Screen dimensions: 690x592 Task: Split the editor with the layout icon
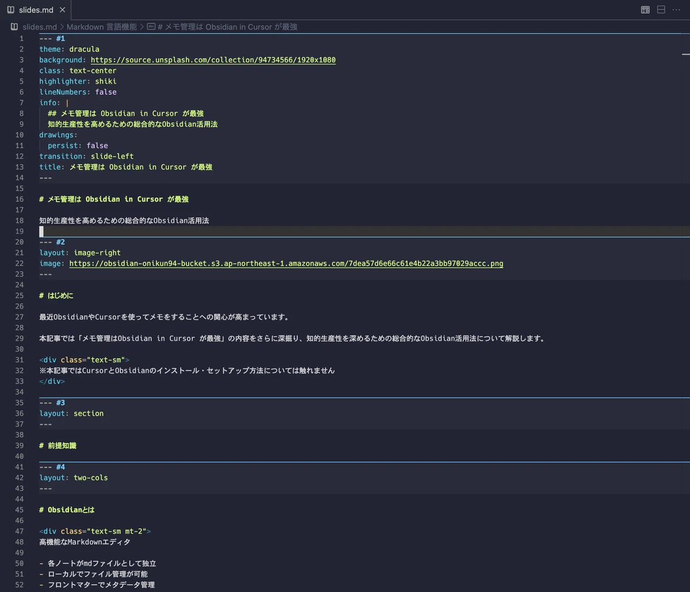click(661, 10)
